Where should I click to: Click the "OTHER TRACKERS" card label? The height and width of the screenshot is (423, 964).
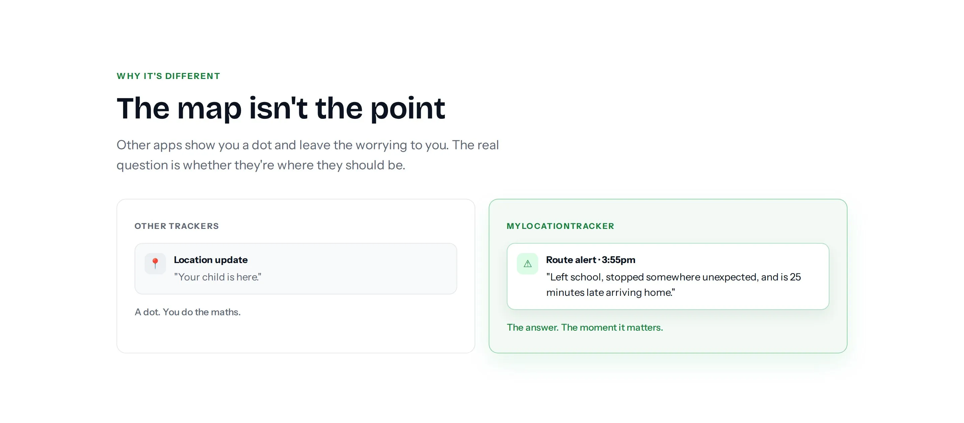tap(177, 226)
